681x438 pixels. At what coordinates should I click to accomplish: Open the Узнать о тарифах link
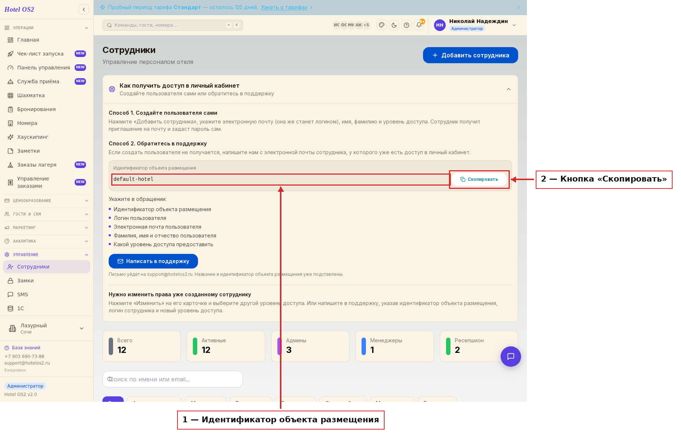[284, 7]
